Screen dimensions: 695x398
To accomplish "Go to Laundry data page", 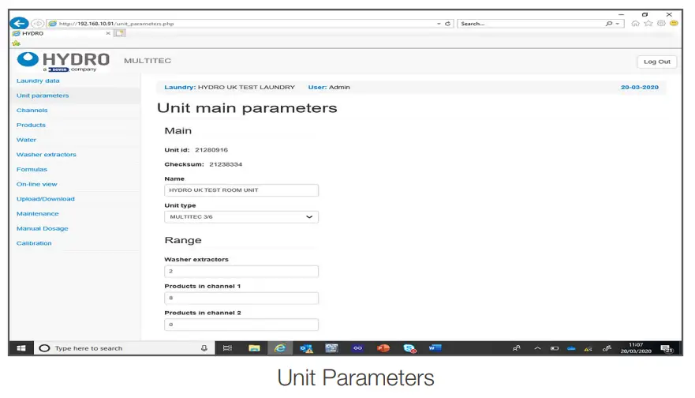I will tap(38, 81).
